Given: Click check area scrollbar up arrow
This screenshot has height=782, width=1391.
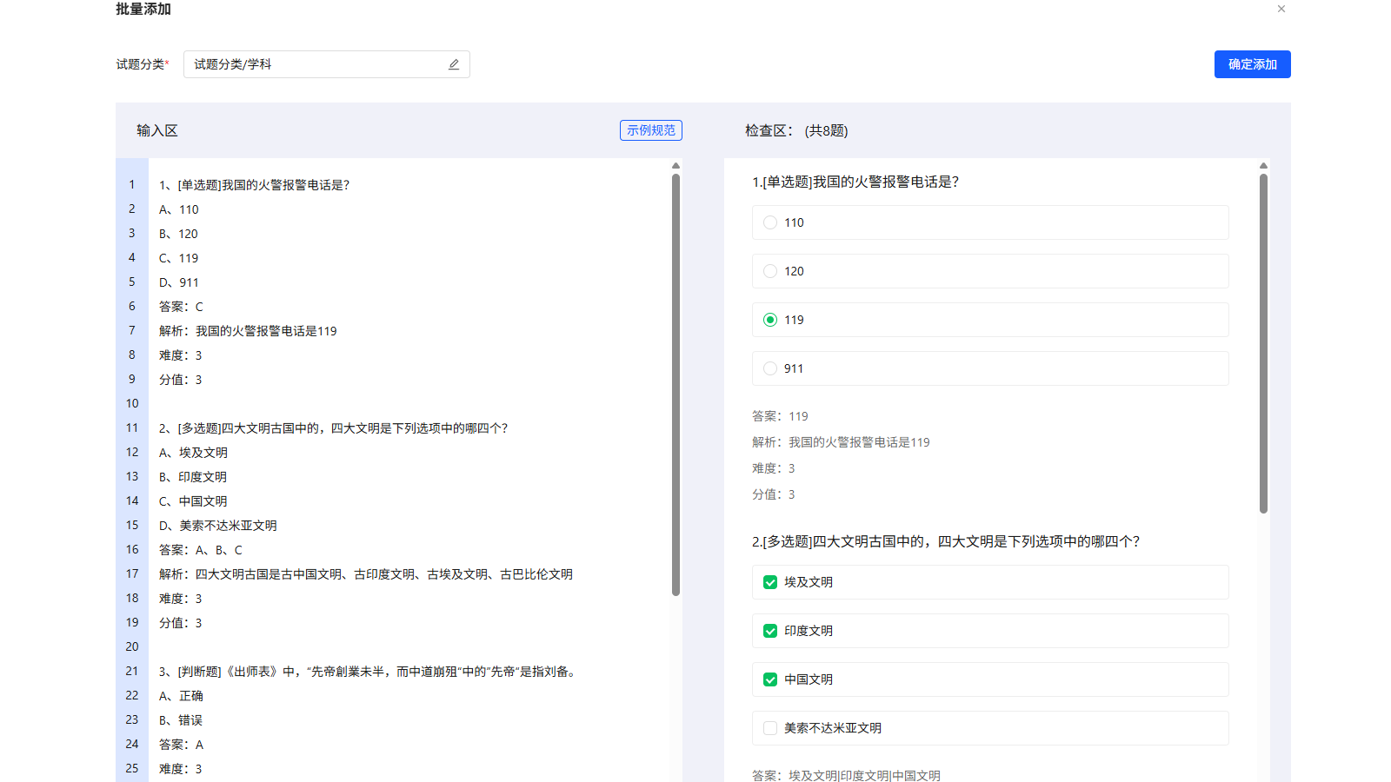Looking at the screenshot, I should 1263,165.
